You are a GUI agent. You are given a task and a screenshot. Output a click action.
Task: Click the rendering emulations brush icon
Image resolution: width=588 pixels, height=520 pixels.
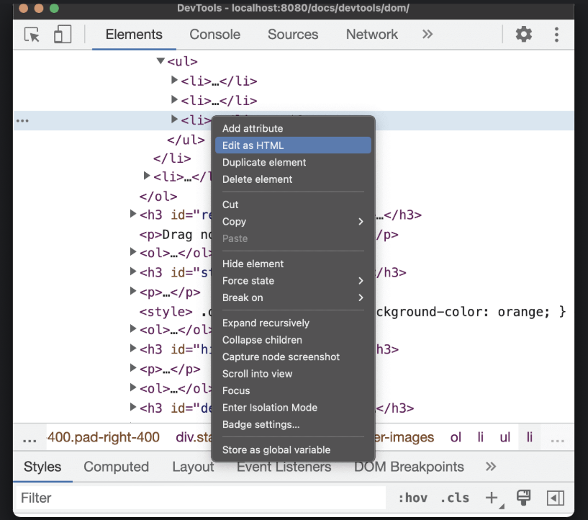coord(523,498)
